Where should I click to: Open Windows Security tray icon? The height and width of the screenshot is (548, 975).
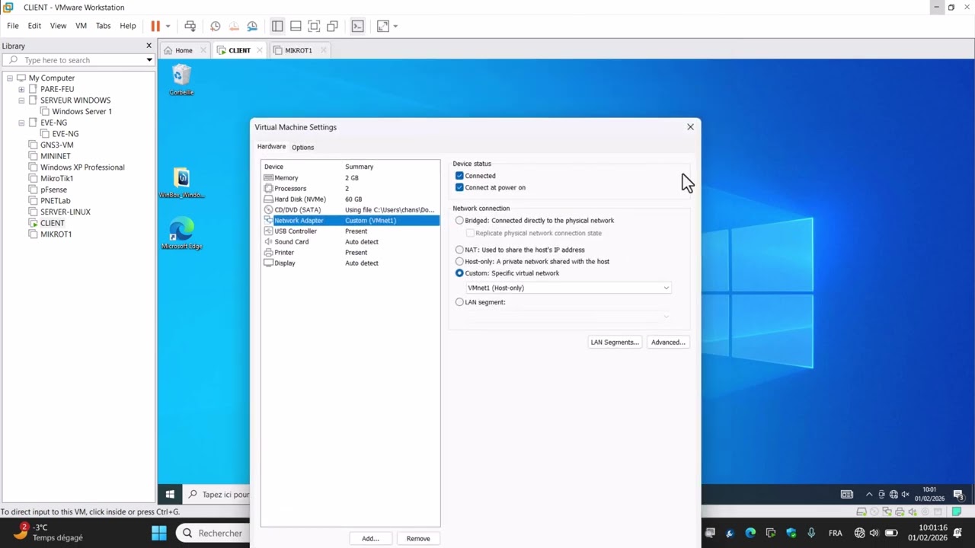click(791, 533)
